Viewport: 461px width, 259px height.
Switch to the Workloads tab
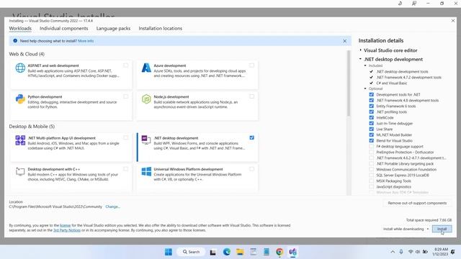20,28
